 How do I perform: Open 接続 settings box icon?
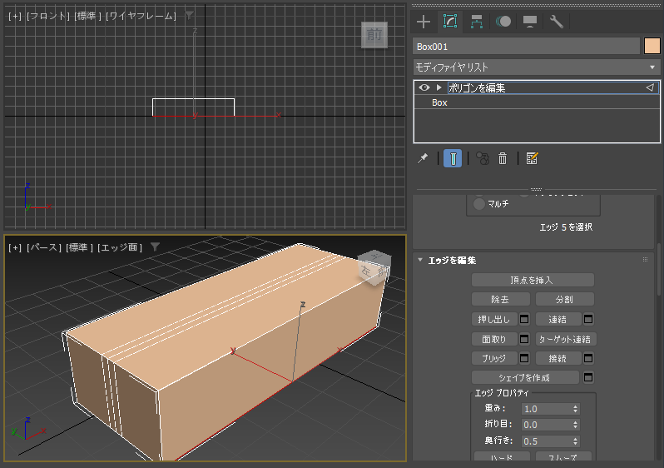(x=588, y=358)
